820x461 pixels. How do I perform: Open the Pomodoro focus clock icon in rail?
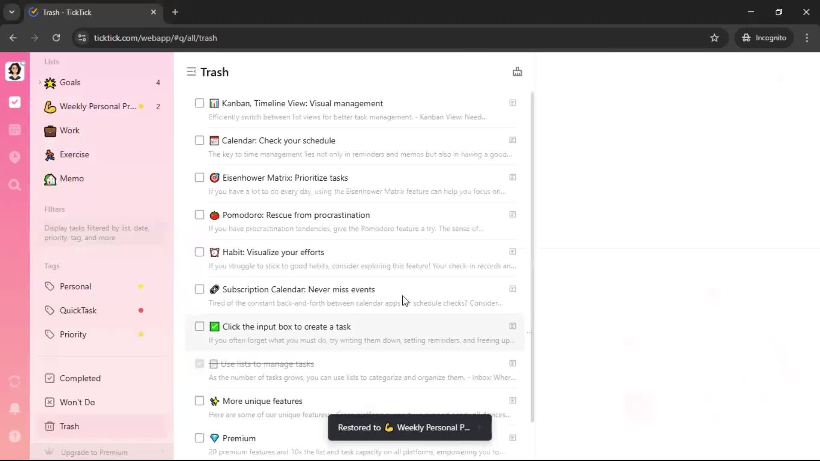coord(15,157)
